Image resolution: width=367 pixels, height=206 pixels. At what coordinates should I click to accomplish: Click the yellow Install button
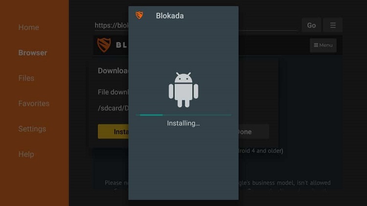114,132
